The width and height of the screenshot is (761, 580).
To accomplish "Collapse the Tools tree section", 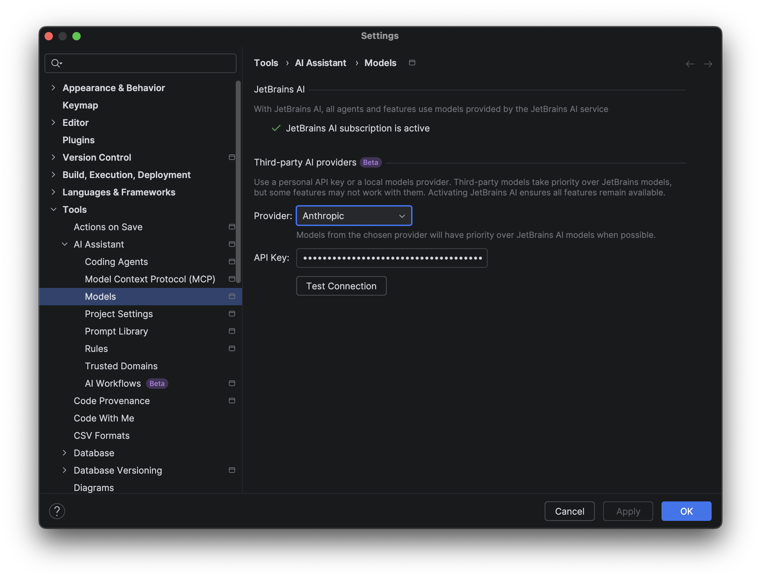I will tap(54, 210).
